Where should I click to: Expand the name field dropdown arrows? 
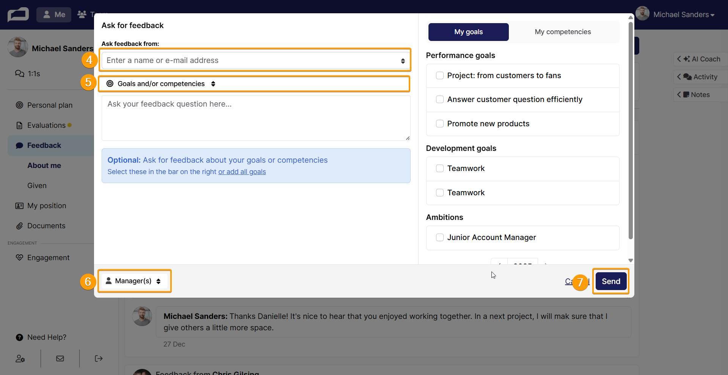click(403, 61)
